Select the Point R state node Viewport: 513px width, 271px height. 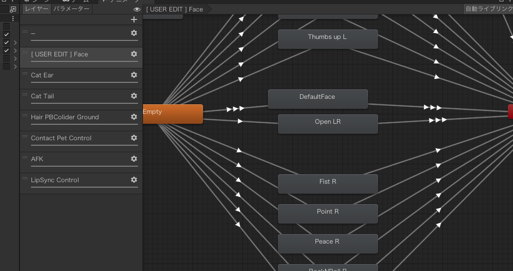(328, 214)
